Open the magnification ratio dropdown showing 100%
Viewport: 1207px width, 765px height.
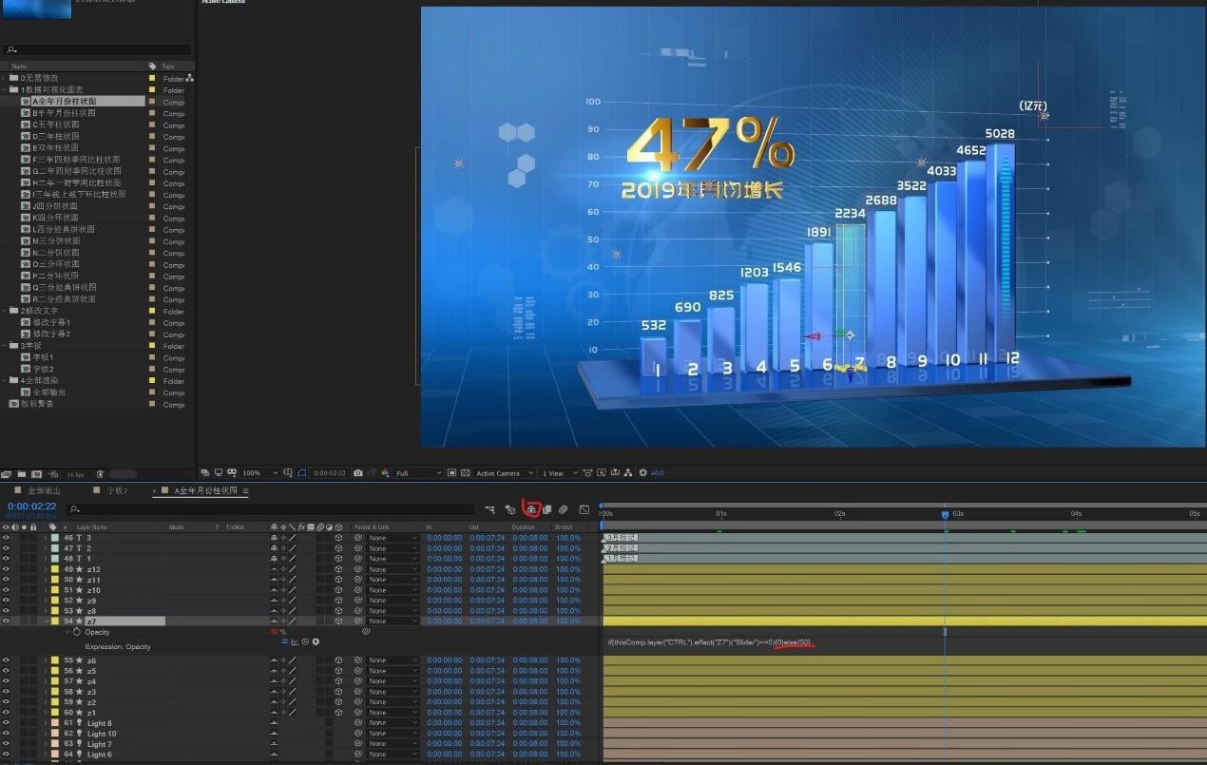259,472
